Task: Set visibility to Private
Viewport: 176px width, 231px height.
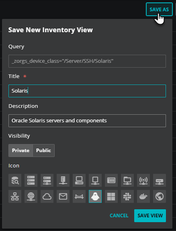Action: pyautogui.click(x=20, y=151)
